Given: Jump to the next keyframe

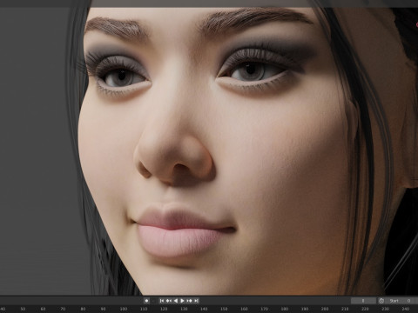Looking at the screenshot, I should click(x=189, y=301).
